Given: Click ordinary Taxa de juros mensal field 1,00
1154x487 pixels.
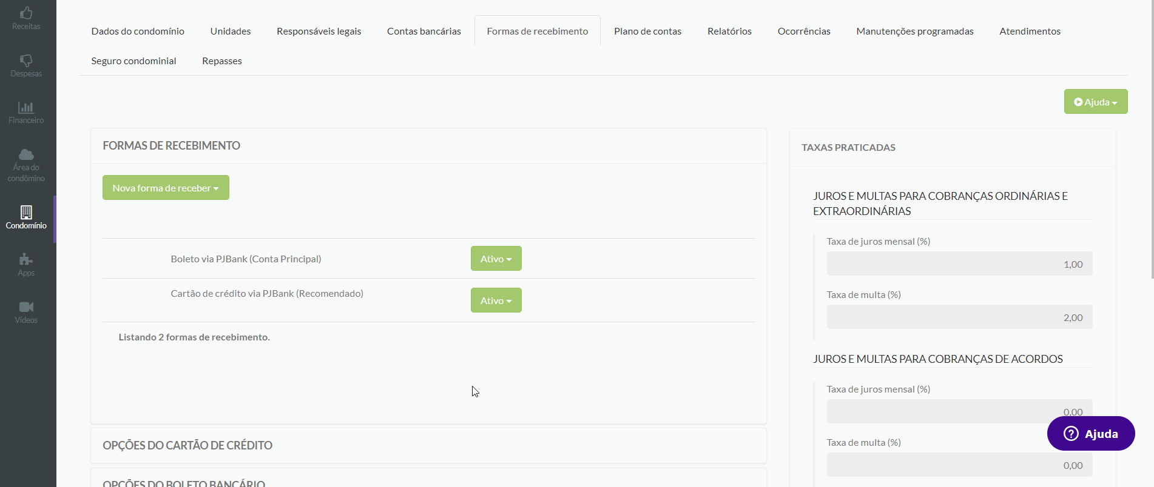Looking at the screenshot, I should click(959, 264).
